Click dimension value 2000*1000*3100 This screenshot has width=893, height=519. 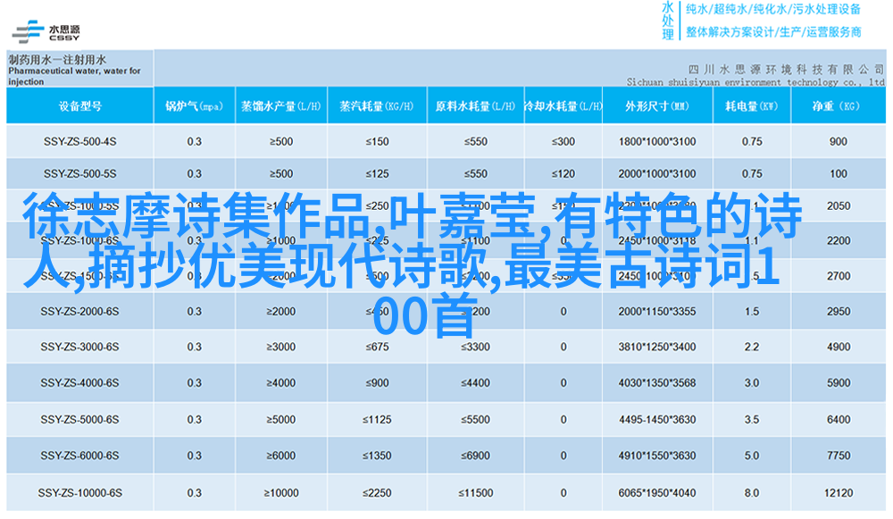click(657, 174)
